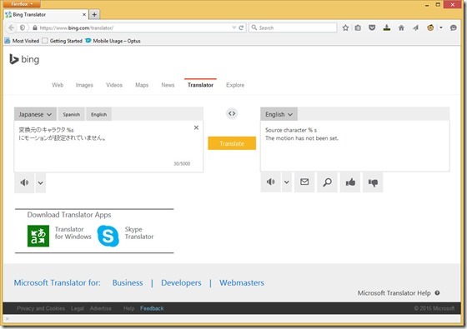Close the Bing Translator tab
The image size is (467, 329).
click(84, 14)
